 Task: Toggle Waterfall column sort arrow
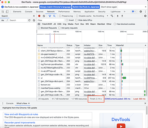145,45
